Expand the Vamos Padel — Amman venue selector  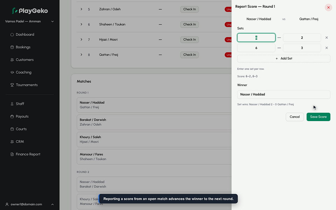[x=29, y=21]
